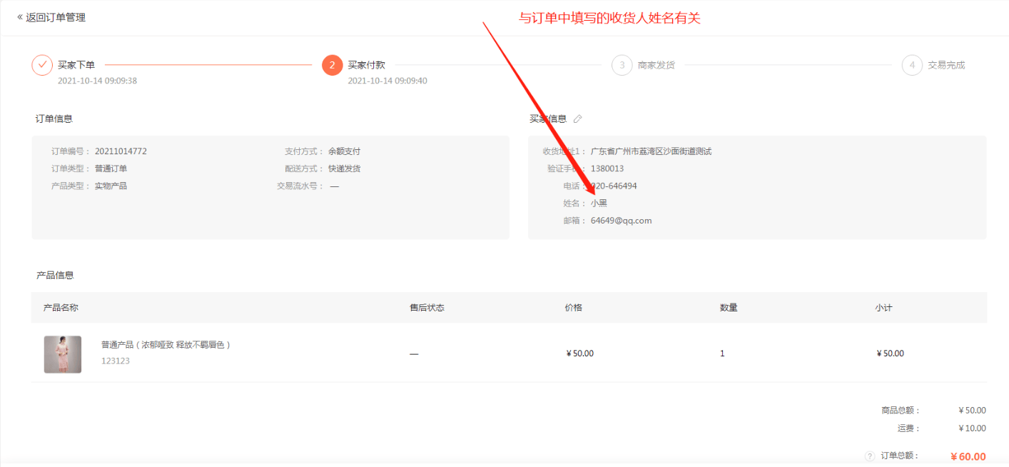The height and width of the screenshot is (467, 1009).
Task: Open product 普通产品 name link
Action: [x=166, y=345]
